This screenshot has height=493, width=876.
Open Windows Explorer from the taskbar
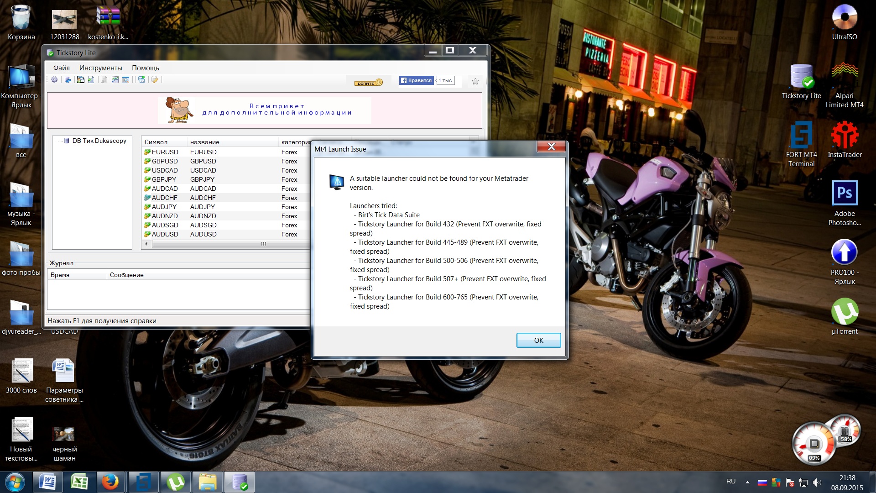click(x=208, y=483)
